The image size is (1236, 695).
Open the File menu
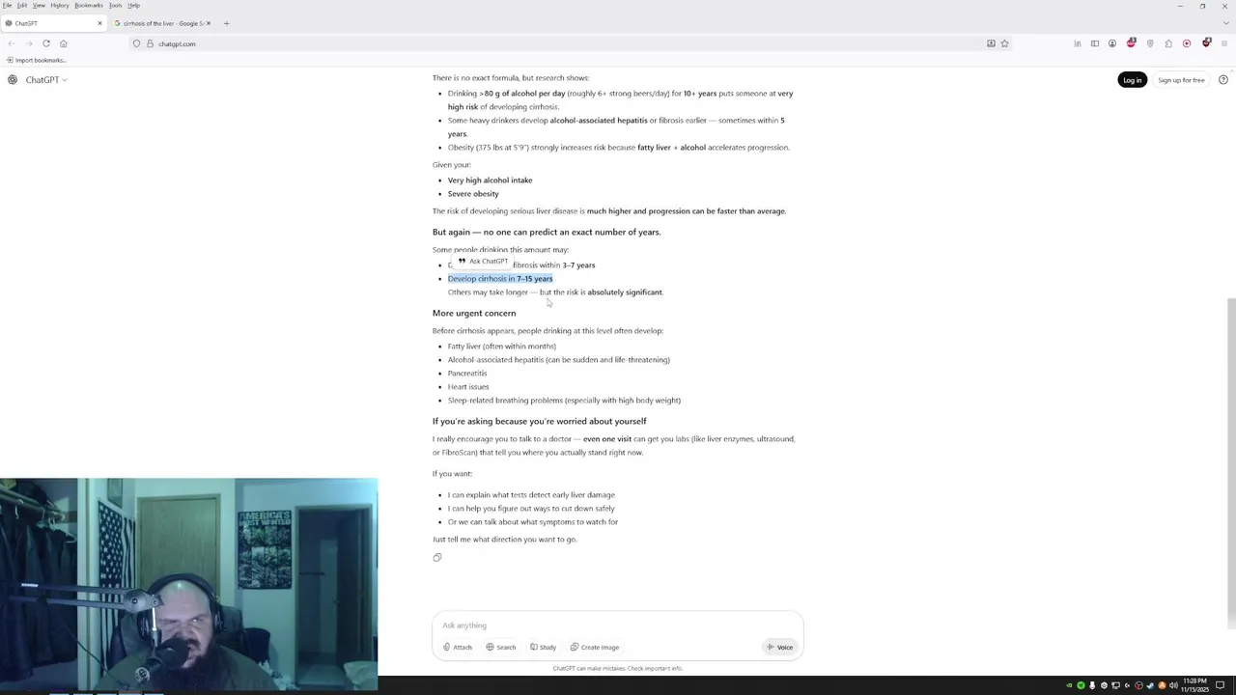tap(7, 5)
